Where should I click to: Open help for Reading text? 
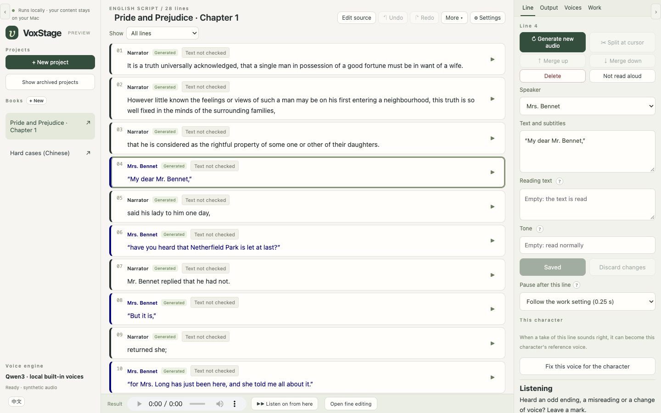coord(560,181)
